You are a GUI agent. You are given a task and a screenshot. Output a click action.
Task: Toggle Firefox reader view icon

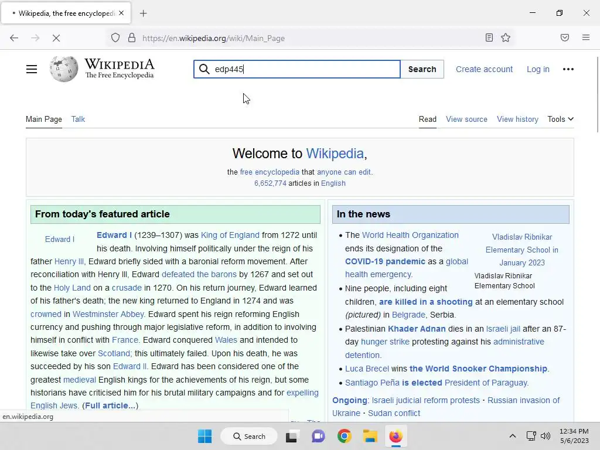489,37
